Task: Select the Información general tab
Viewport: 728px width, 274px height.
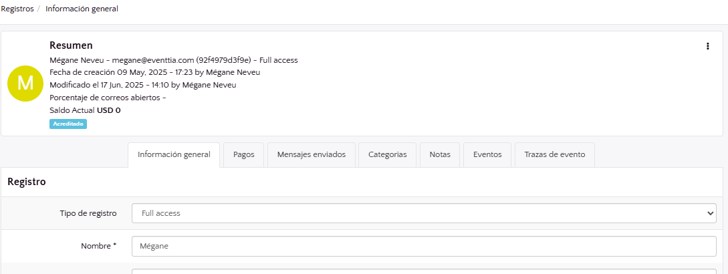Action: click(174, 154)
